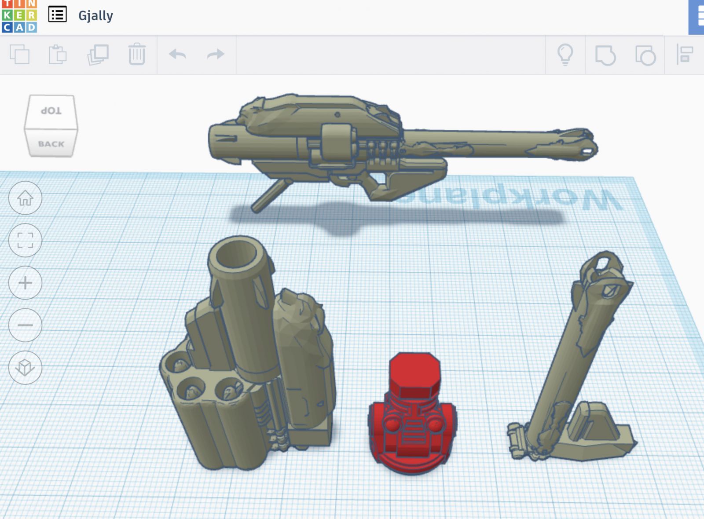704x519 pixels.
Task: Open the designs list icon
Action: click(57, 15)
